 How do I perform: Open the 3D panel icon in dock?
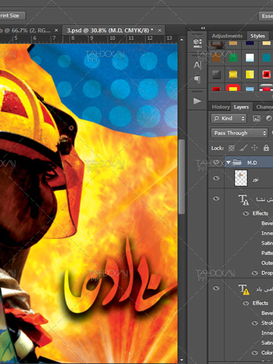tap(198, 43)
